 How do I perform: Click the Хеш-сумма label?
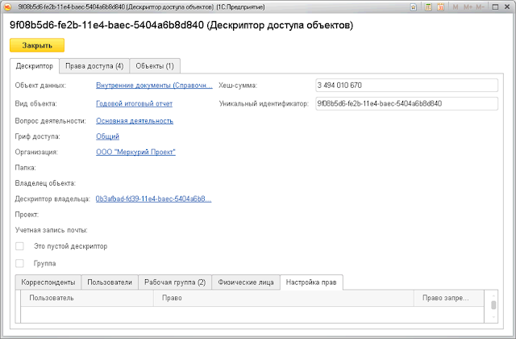(x=238, y=86)
